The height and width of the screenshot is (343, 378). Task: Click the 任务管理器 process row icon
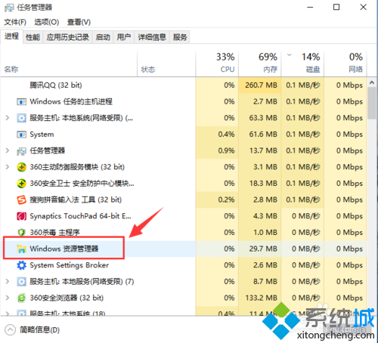pos(21,151)
